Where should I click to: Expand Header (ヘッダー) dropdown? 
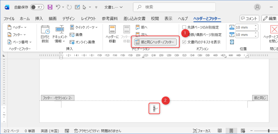click(x=17, y=27)
